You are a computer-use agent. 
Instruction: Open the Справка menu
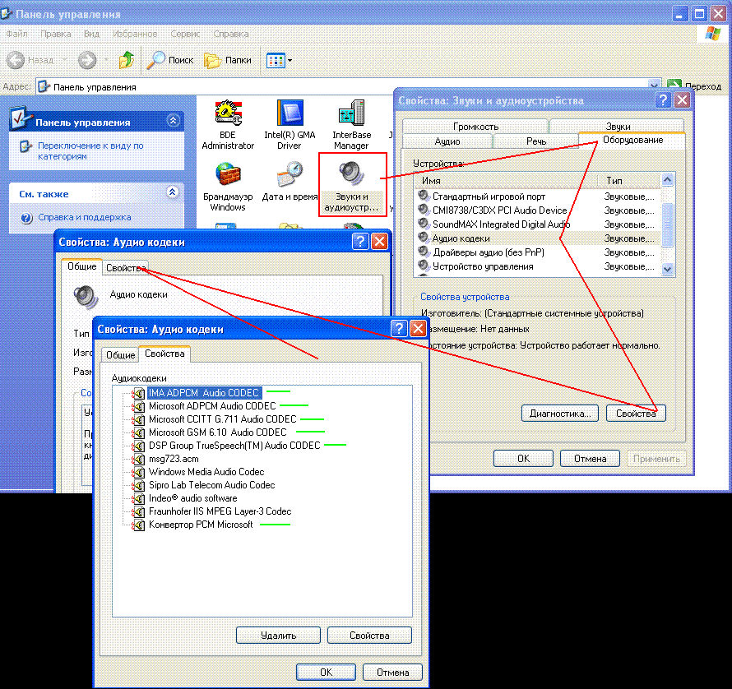pos(230,34)
